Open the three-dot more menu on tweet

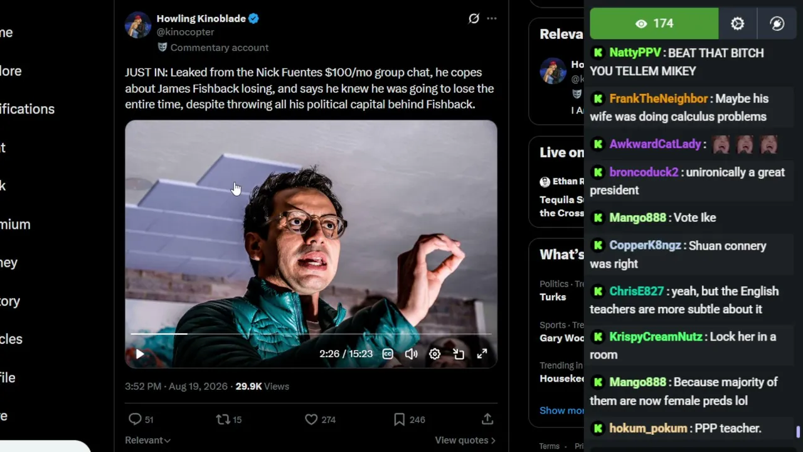492,19
